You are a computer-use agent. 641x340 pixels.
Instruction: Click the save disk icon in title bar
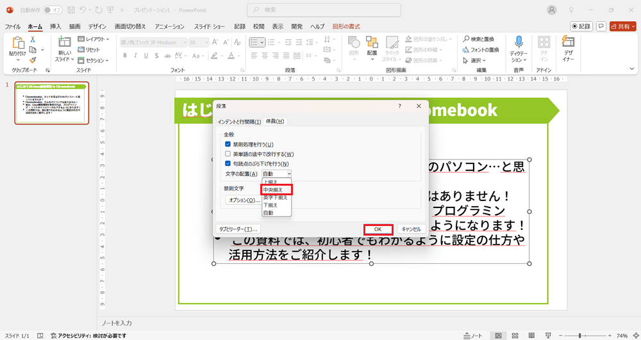[x=71, y=10]
